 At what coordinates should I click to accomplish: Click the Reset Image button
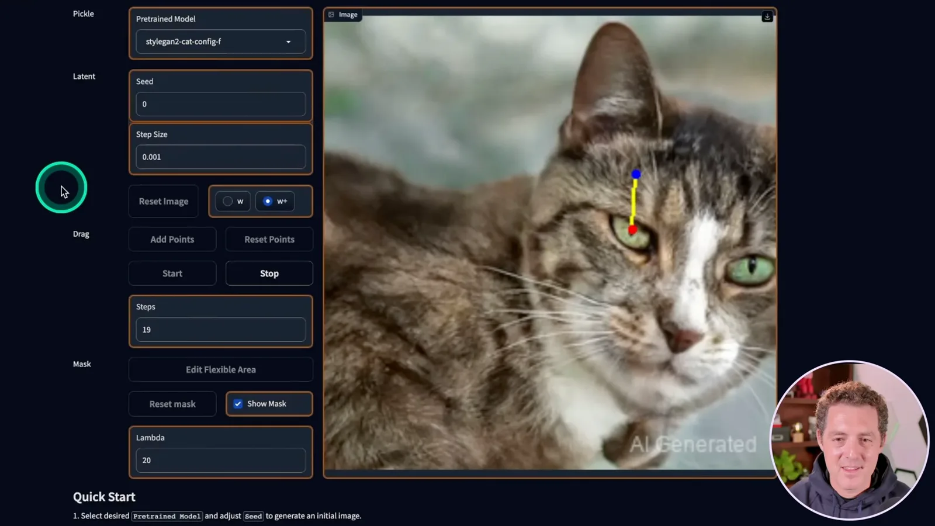pyautogui.click(x=164, y=201)
